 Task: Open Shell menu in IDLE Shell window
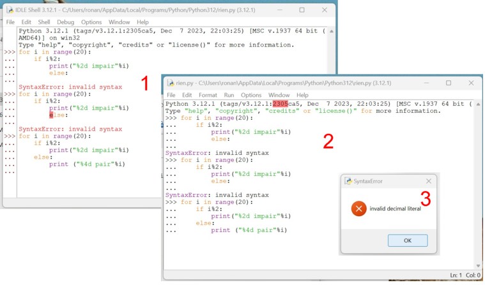(x=44, y=22)
